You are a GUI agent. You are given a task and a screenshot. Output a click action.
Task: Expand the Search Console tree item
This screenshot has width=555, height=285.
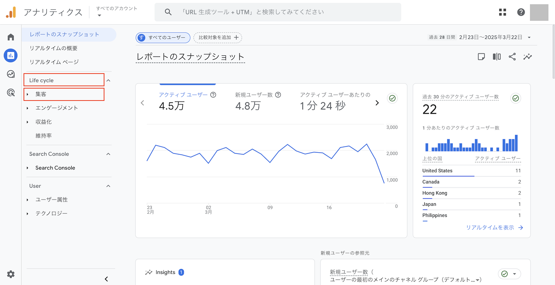point(28,168)
